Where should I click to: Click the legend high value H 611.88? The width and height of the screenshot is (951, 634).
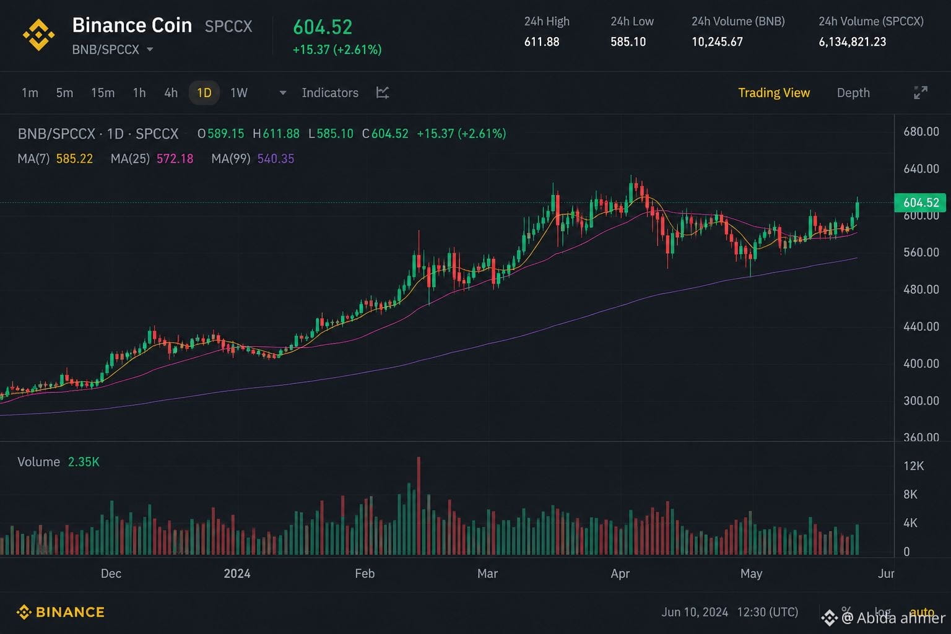coord(276,134)
